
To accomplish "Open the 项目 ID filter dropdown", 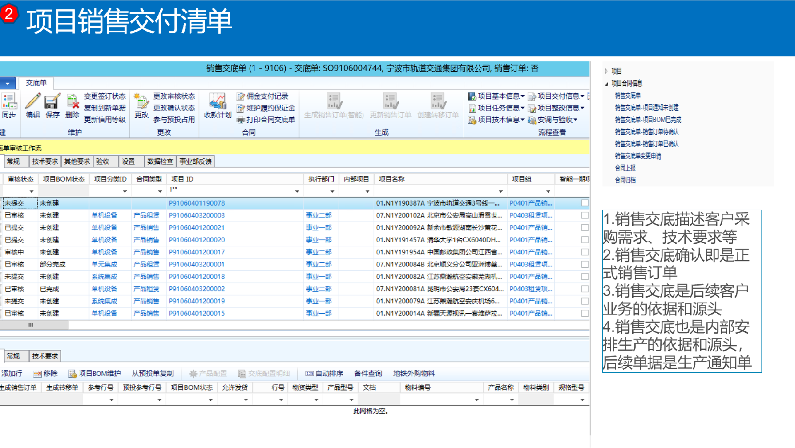I will (x=297, y=191).
